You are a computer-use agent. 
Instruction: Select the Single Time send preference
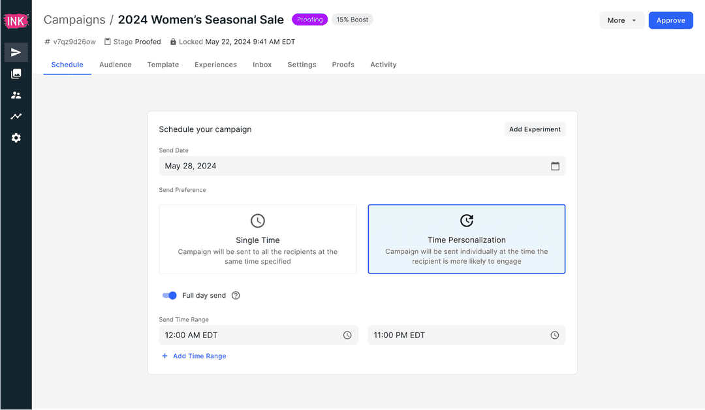point(257,239)
